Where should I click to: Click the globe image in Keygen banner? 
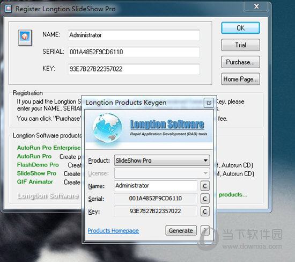pyautogui.click(x=107, y=128)
